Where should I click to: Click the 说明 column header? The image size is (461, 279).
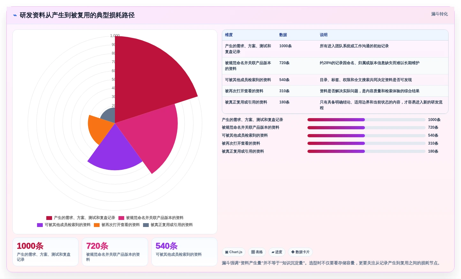(324, 35)
